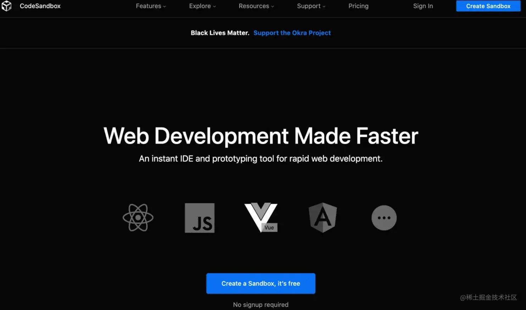The height and width of the screenshot is (310, 526).
Task: Choose the JavaScript JS icon
Action: click(x=200, y=218)
